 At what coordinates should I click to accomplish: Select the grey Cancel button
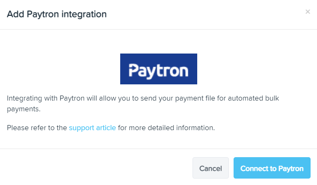tap(210, 168)
